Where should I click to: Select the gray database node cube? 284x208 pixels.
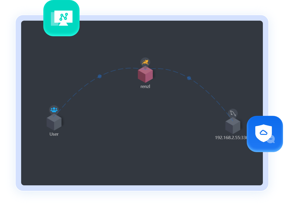coord(233,126)
